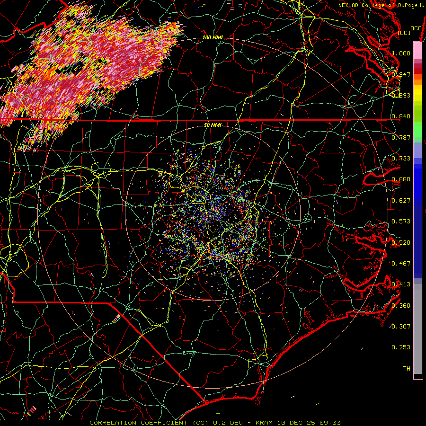Select the 0.787 scale value
The height and width of the screenshot is (426, 426).
(401, 137)
